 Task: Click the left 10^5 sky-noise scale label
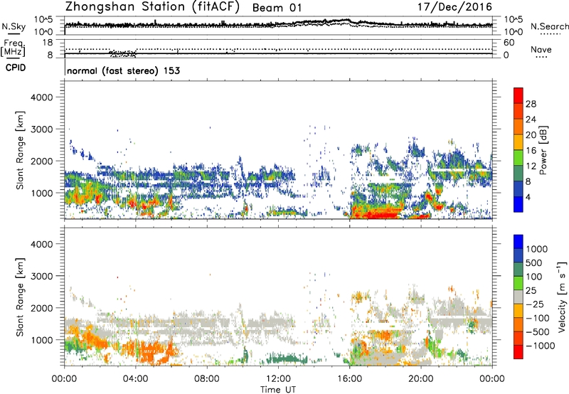43,20
